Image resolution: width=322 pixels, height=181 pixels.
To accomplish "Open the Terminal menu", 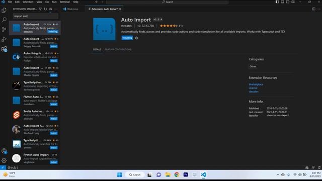I will 64,2.
